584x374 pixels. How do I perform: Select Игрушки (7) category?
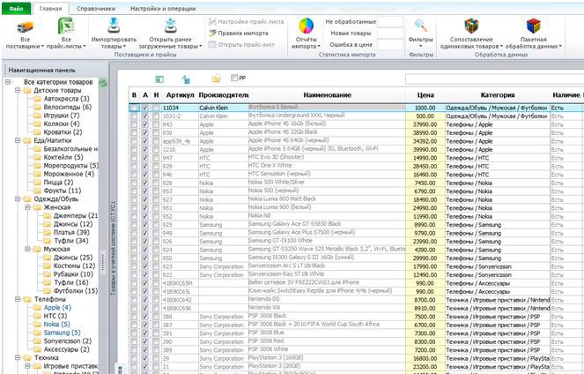tap(62, 116)
